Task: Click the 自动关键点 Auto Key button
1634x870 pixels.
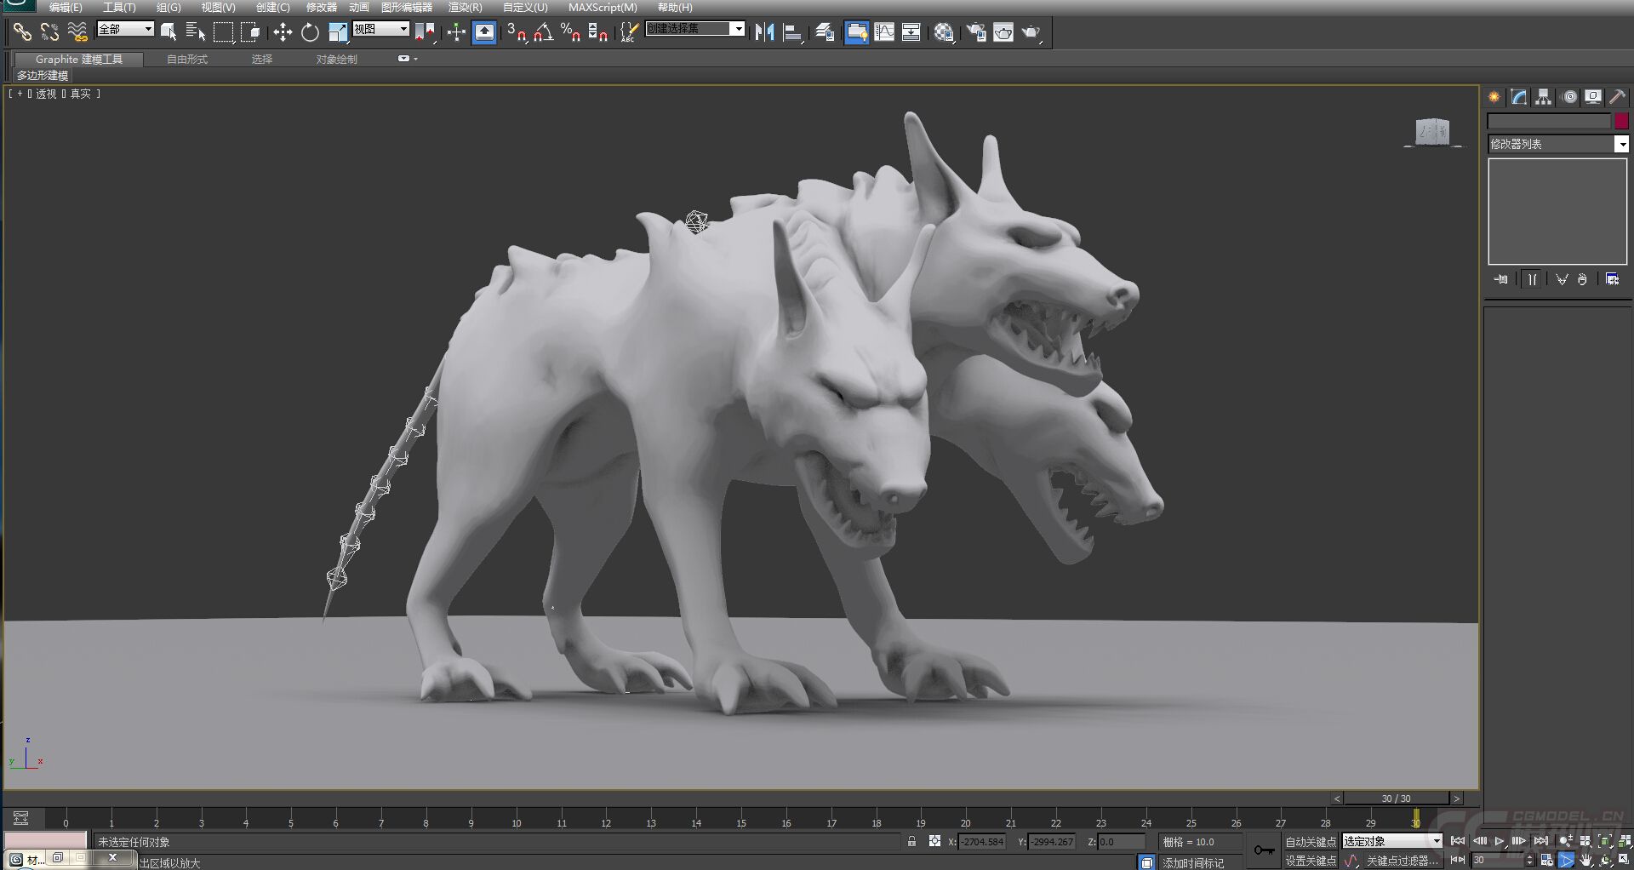Action: [1311, 842]
